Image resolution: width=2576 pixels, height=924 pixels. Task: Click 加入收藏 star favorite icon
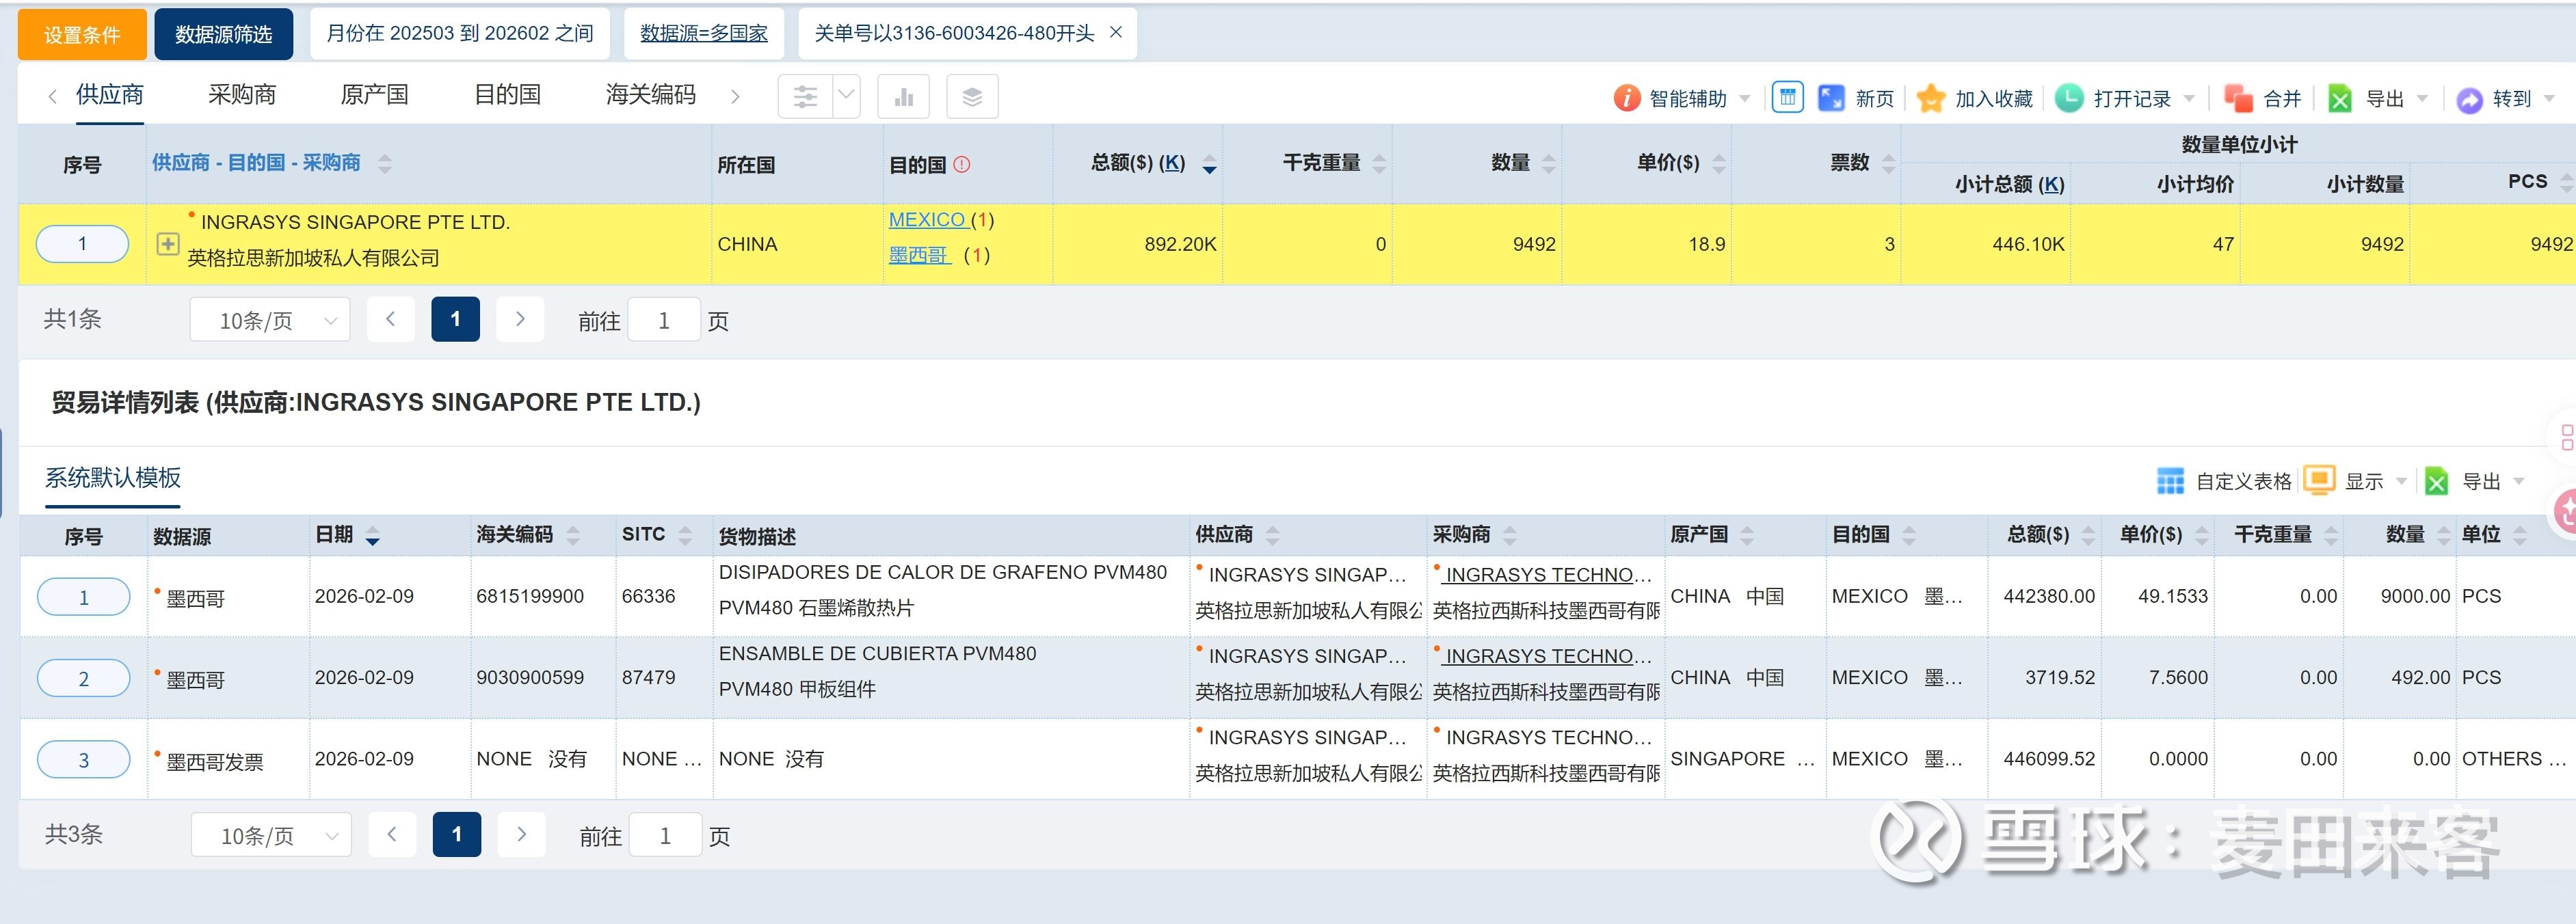coord(1931,98)
